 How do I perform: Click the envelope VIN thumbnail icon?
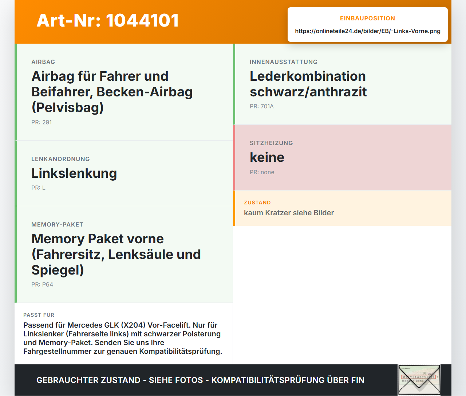(x=419, y=380)
